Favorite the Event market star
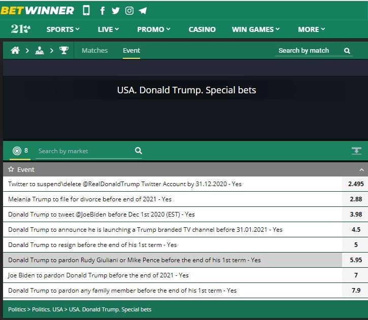 tap(11, 169)
